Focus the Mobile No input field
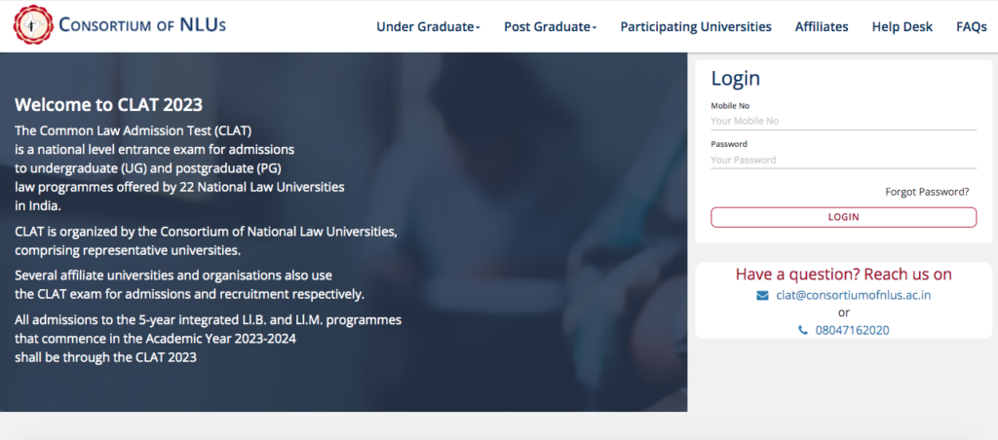 coord(843,122)
